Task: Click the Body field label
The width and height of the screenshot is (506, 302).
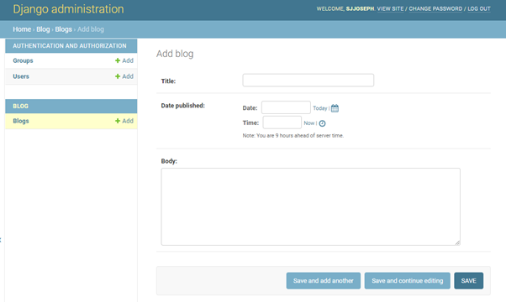Action: pyautogui.click(x=169, y=161)
